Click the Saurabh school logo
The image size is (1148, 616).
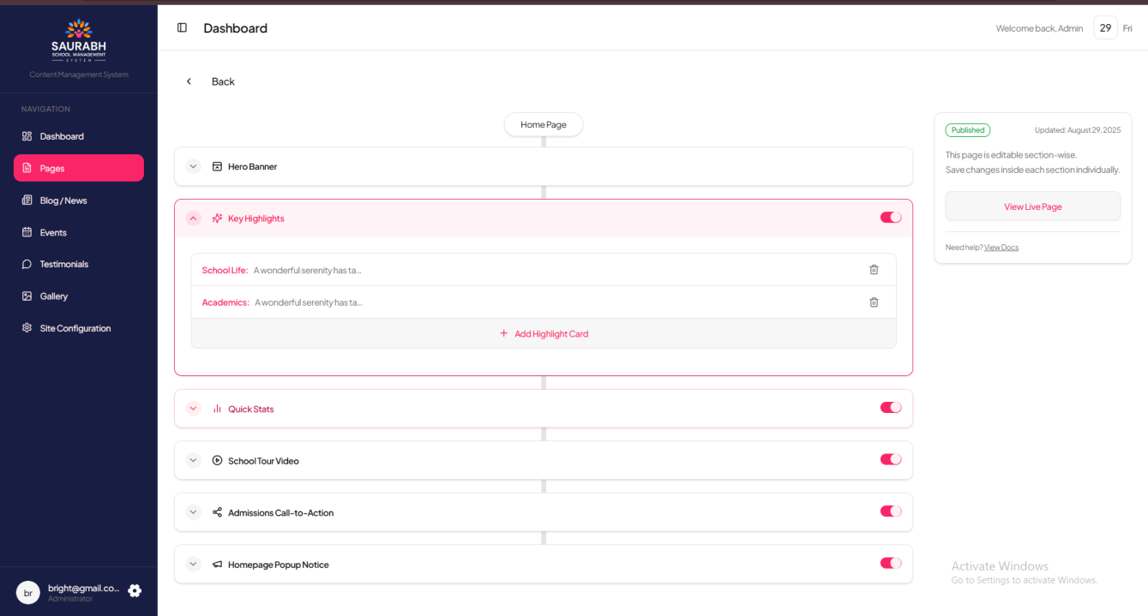(x=79, y=41)
